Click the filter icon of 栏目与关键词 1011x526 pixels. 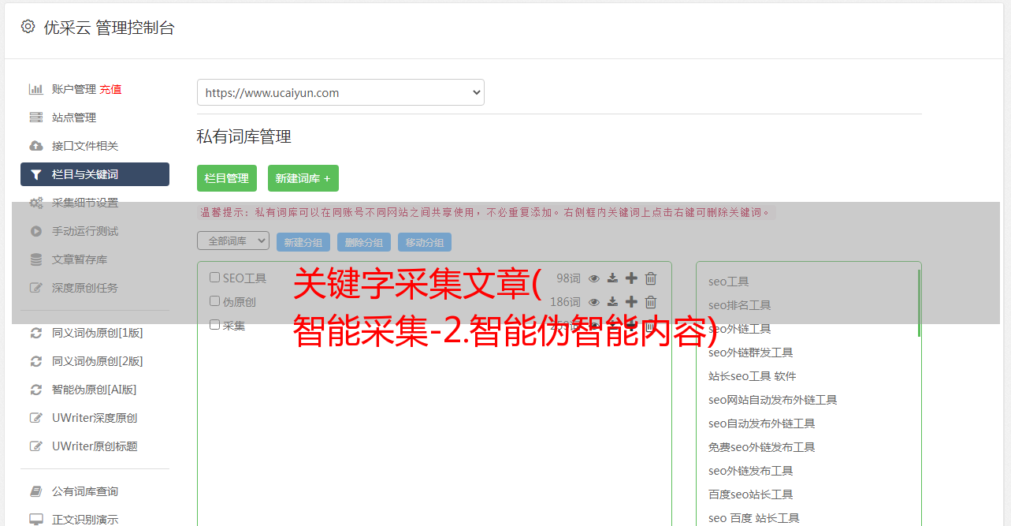tap(36, 174)
